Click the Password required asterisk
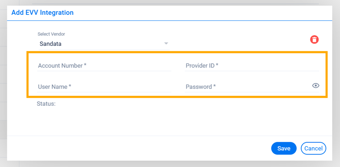Screen dimensions: 340x167 click(214, 87)
